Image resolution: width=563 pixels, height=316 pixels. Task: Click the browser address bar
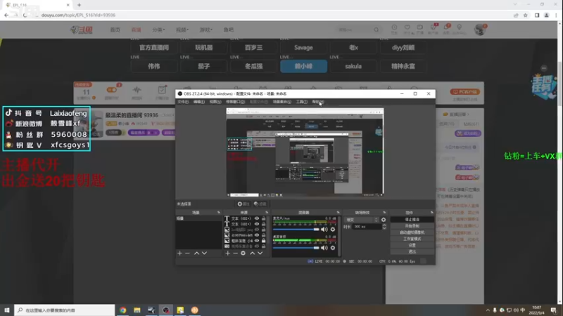click(x=273, y=15)
